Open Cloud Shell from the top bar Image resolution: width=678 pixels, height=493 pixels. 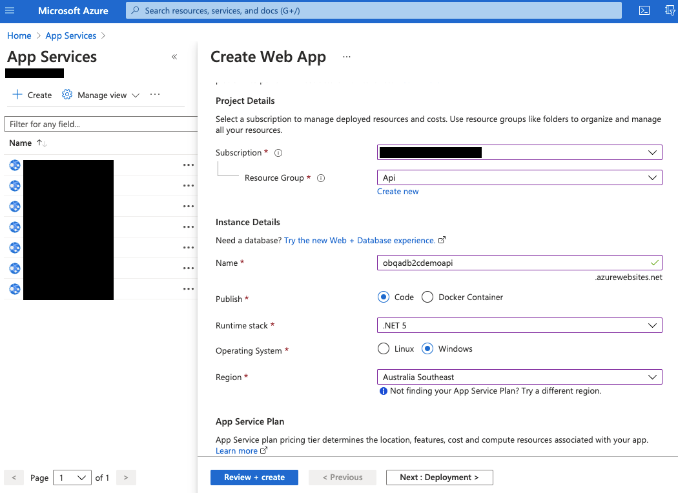[x=644, y=10]
